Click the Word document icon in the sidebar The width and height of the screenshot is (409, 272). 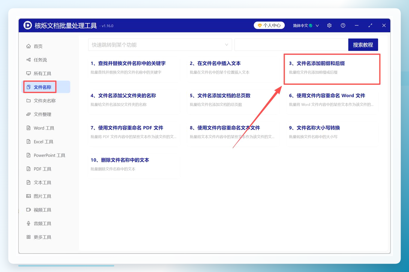pyautogui.click(x=28, y=128)
